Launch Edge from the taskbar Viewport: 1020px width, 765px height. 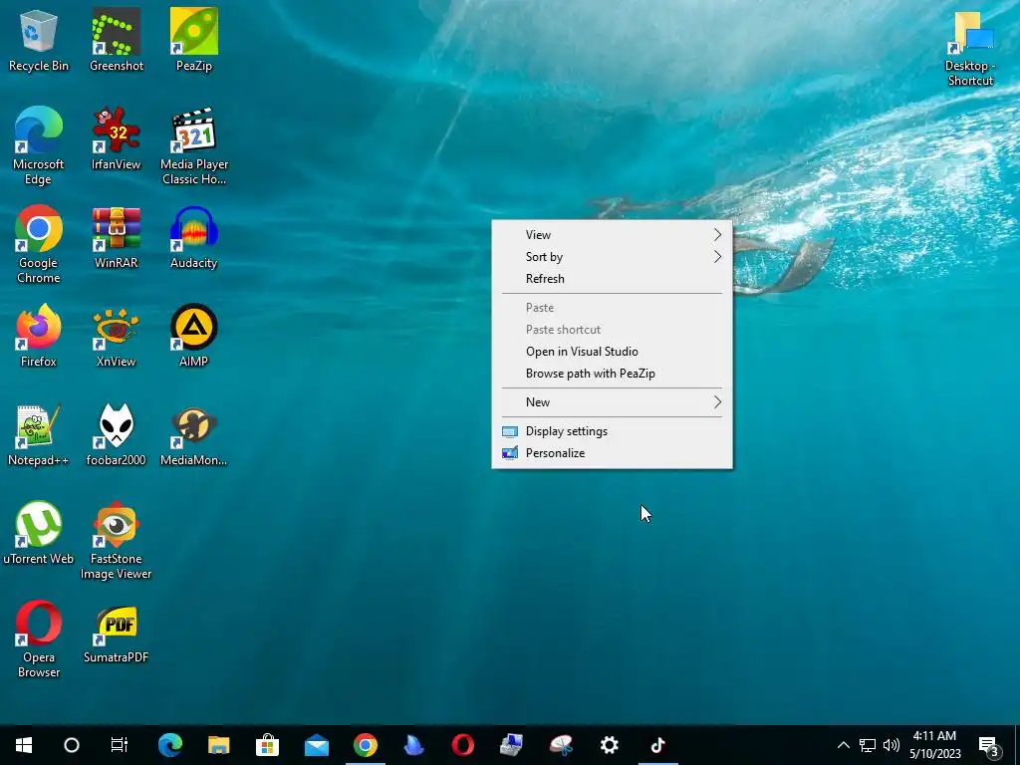pyautogui.click(x=169, y=745)
